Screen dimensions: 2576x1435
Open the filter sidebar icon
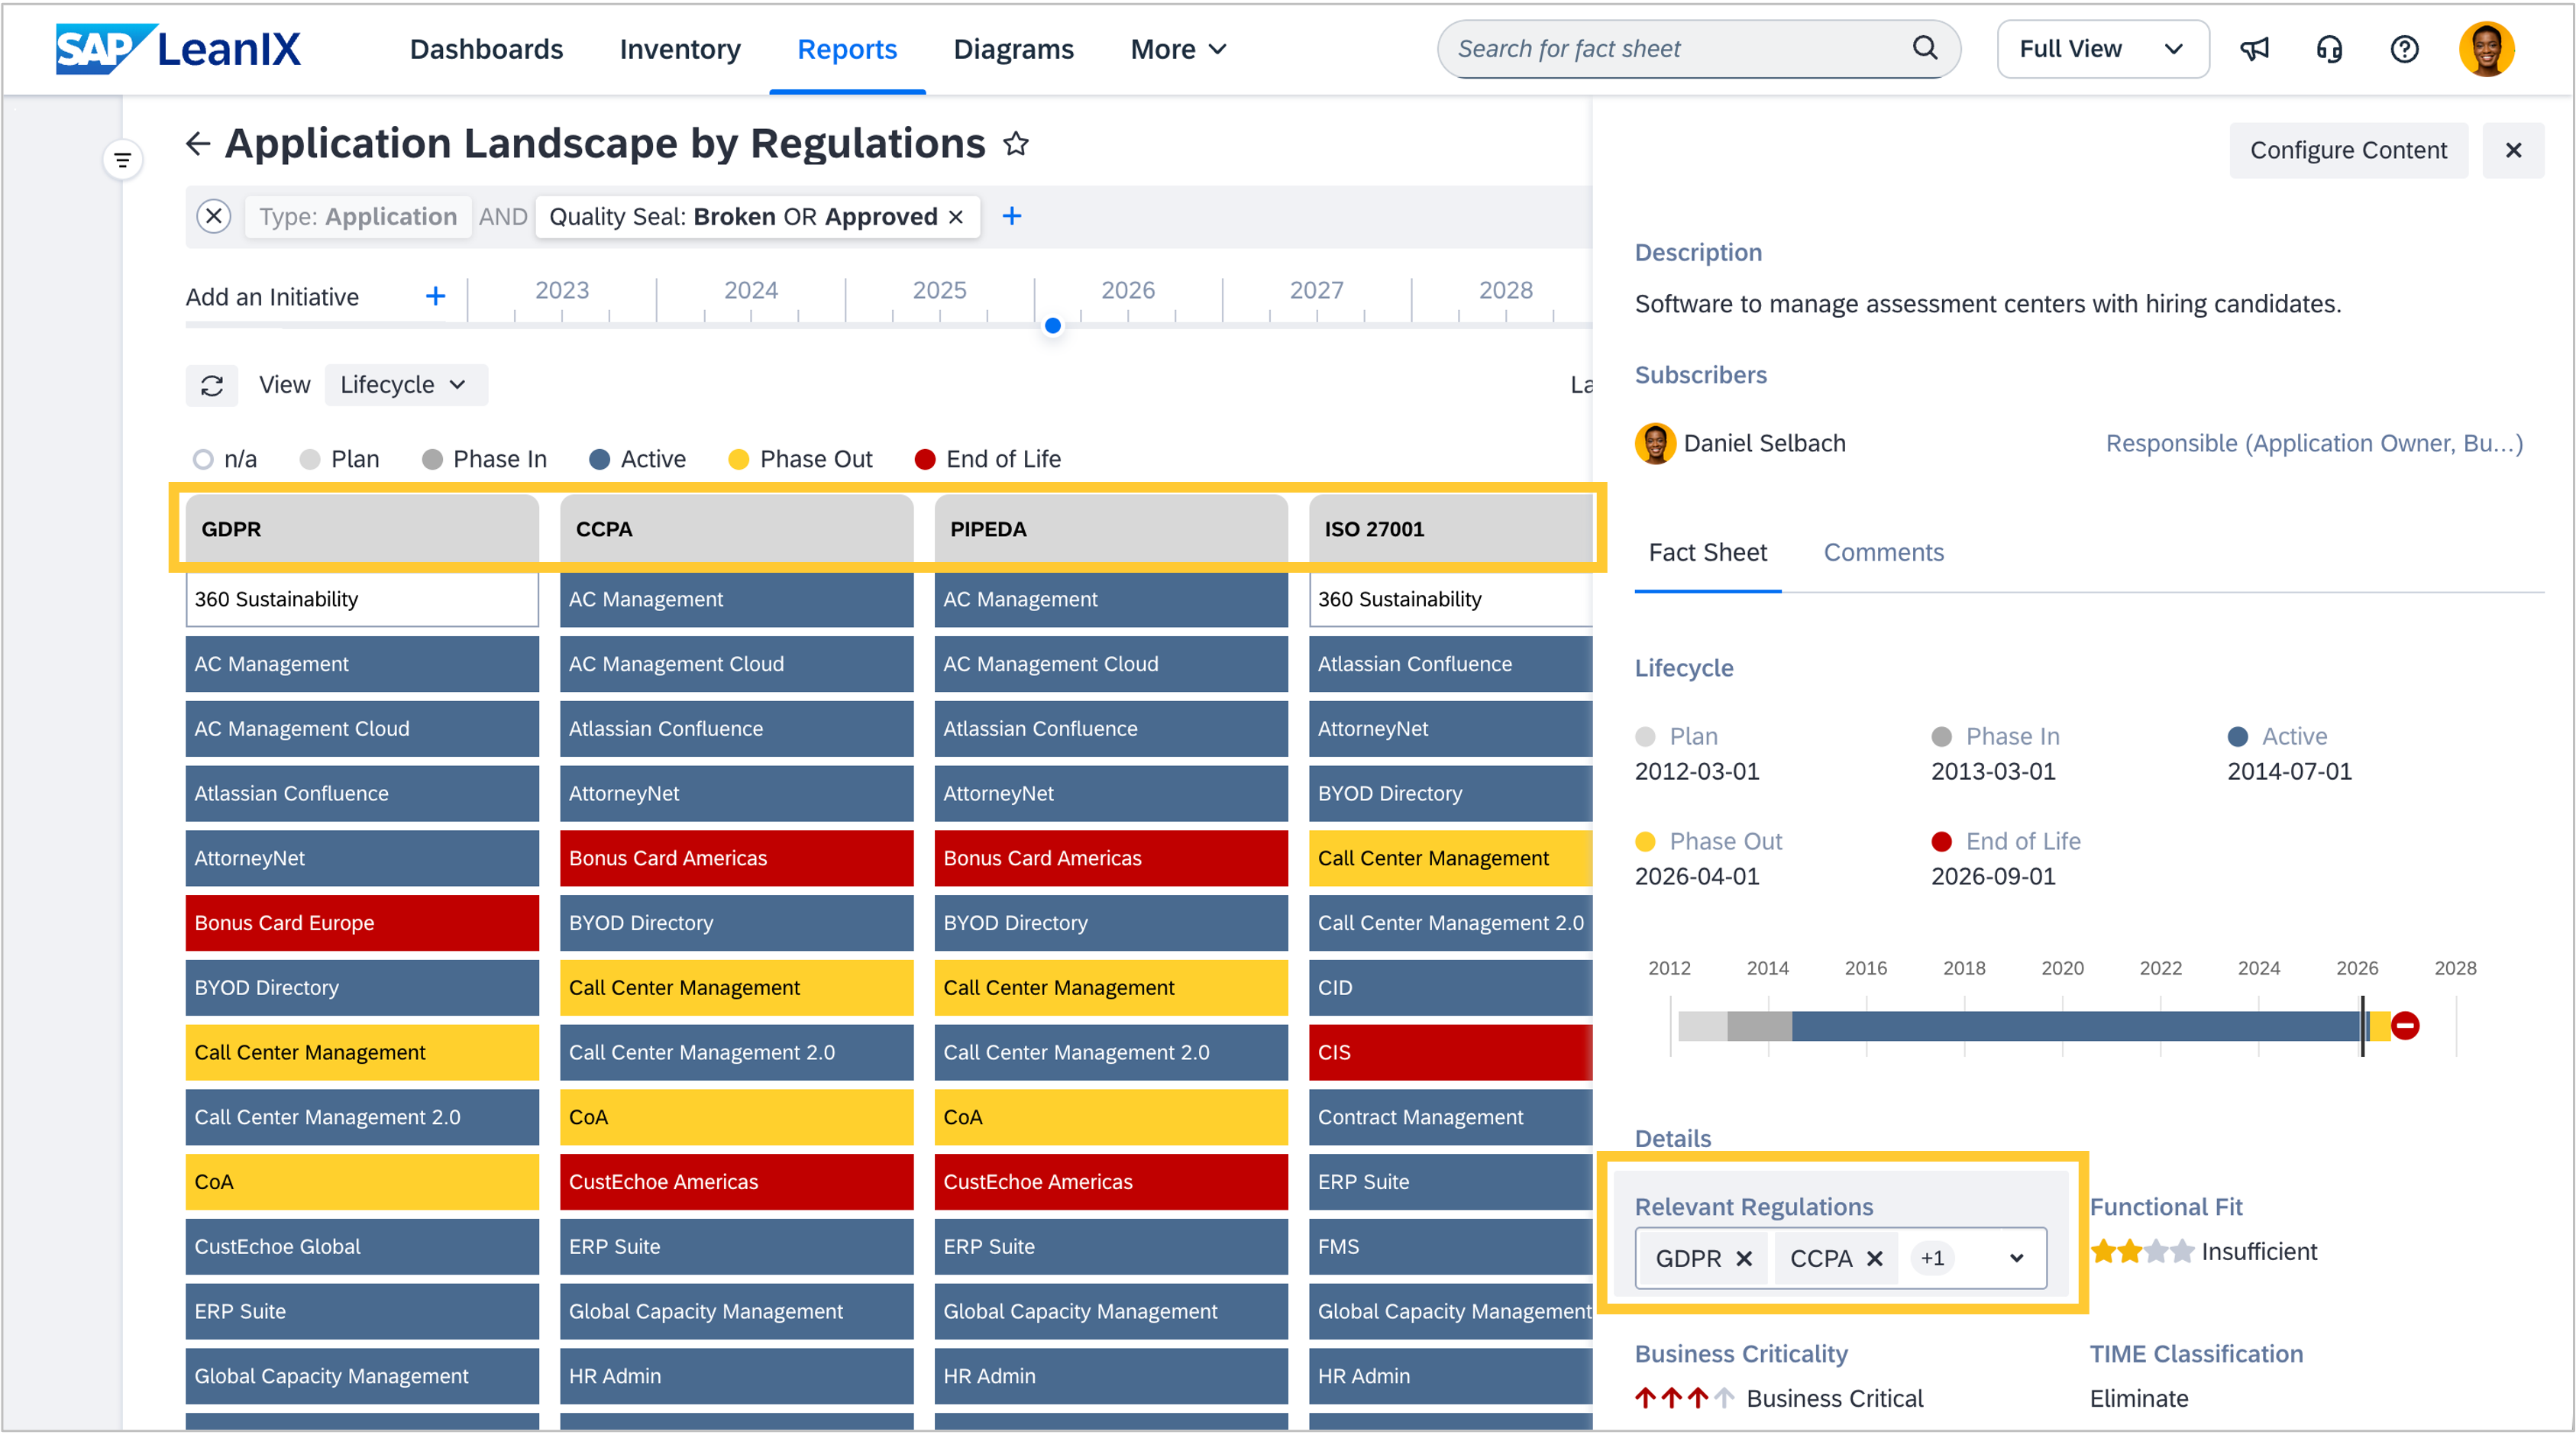[x=123, y=160]
